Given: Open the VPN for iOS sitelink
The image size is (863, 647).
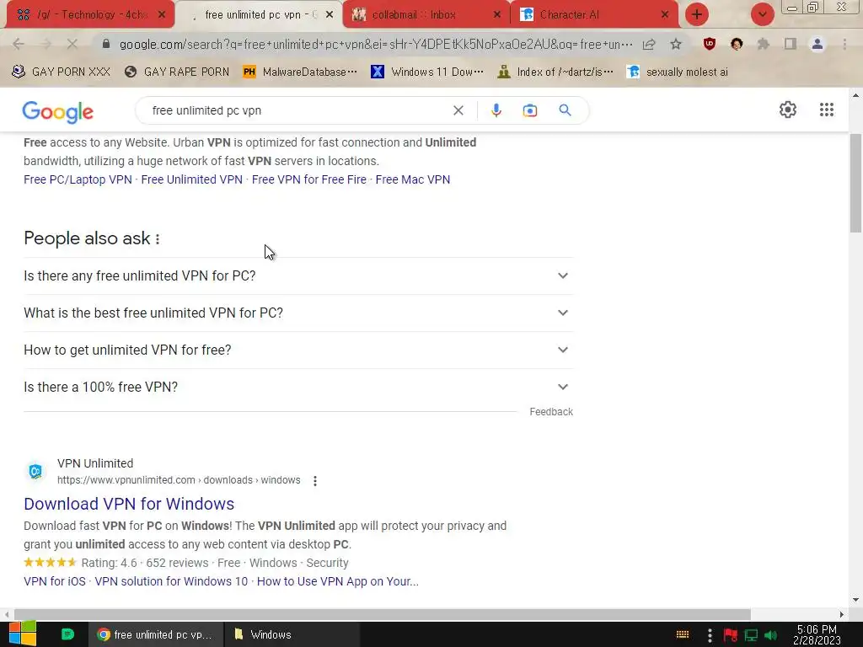Looking at the screenshot, I should coord(55,581).
